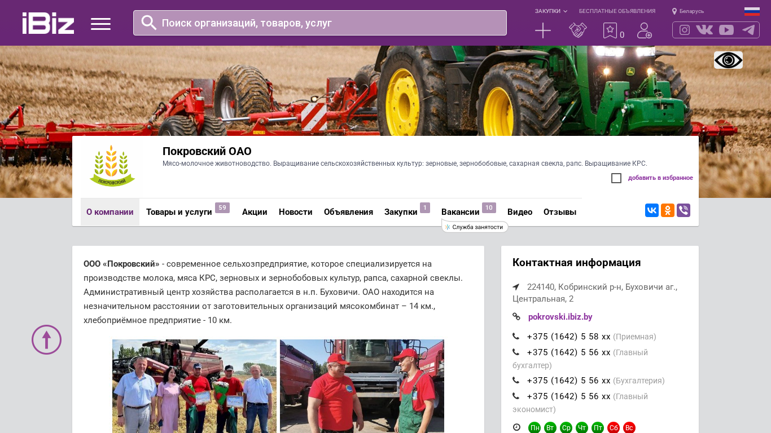Open photo of two men by combine
This screenshot has height=433, width=771.
tap(362, 386)
